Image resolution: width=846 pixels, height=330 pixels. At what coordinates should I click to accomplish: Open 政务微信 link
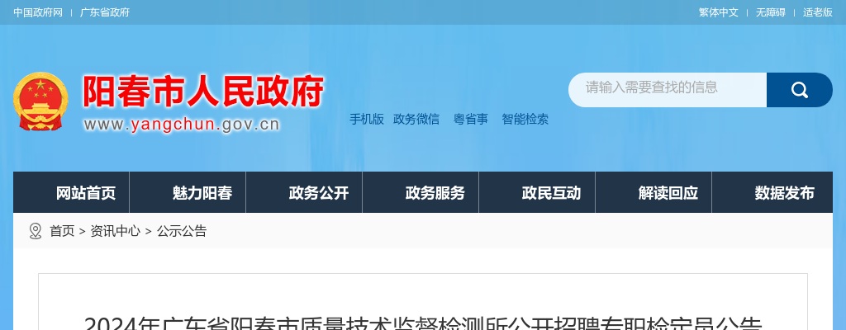(416, 119)
